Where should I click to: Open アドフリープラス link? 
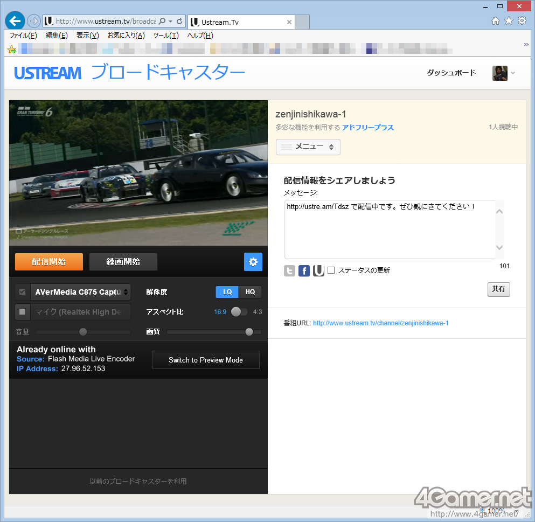click(x=368, y=127)
